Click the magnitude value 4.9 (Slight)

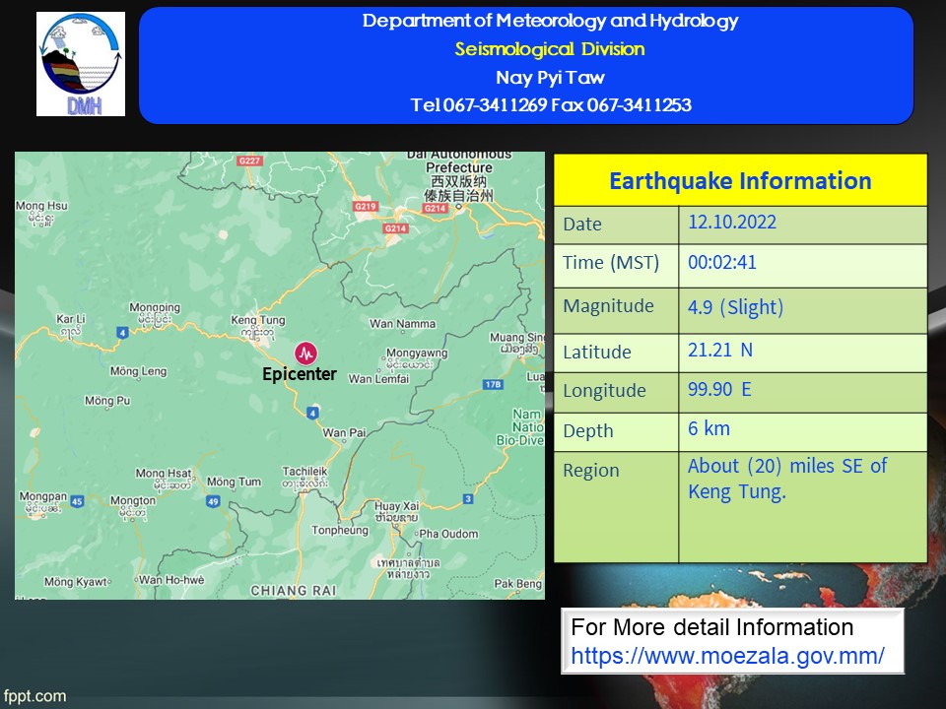(x=735, y=307)
